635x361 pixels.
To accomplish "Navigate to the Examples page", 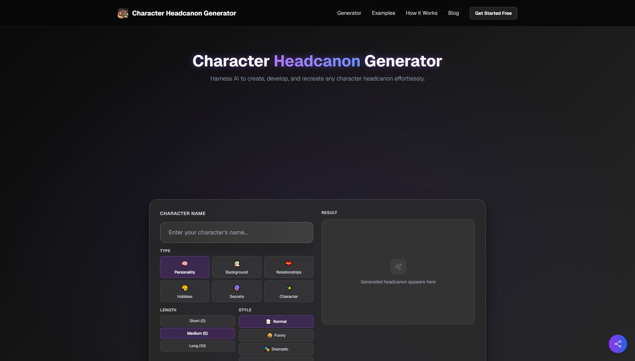I will tap(383, 13).
